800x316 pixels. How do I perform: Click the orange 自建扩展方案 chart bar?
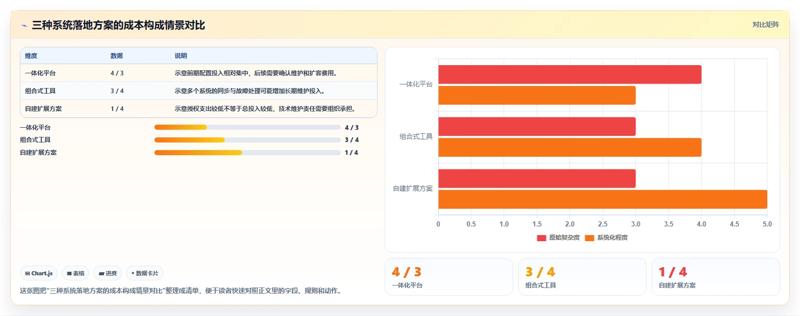coord(603,199)
